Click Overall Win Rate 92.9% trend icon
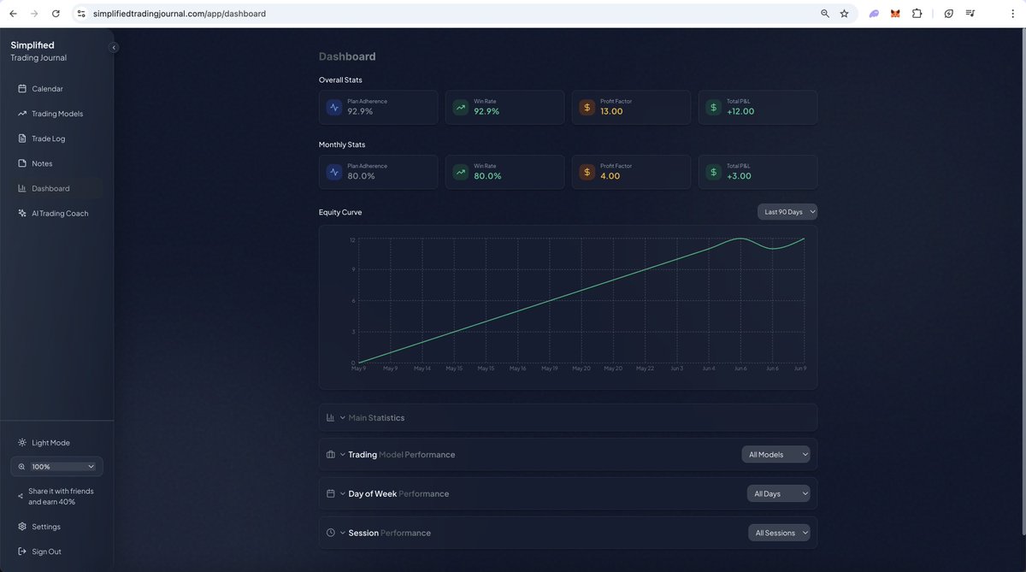1026x572 pixels. click(x=461, y=108)
